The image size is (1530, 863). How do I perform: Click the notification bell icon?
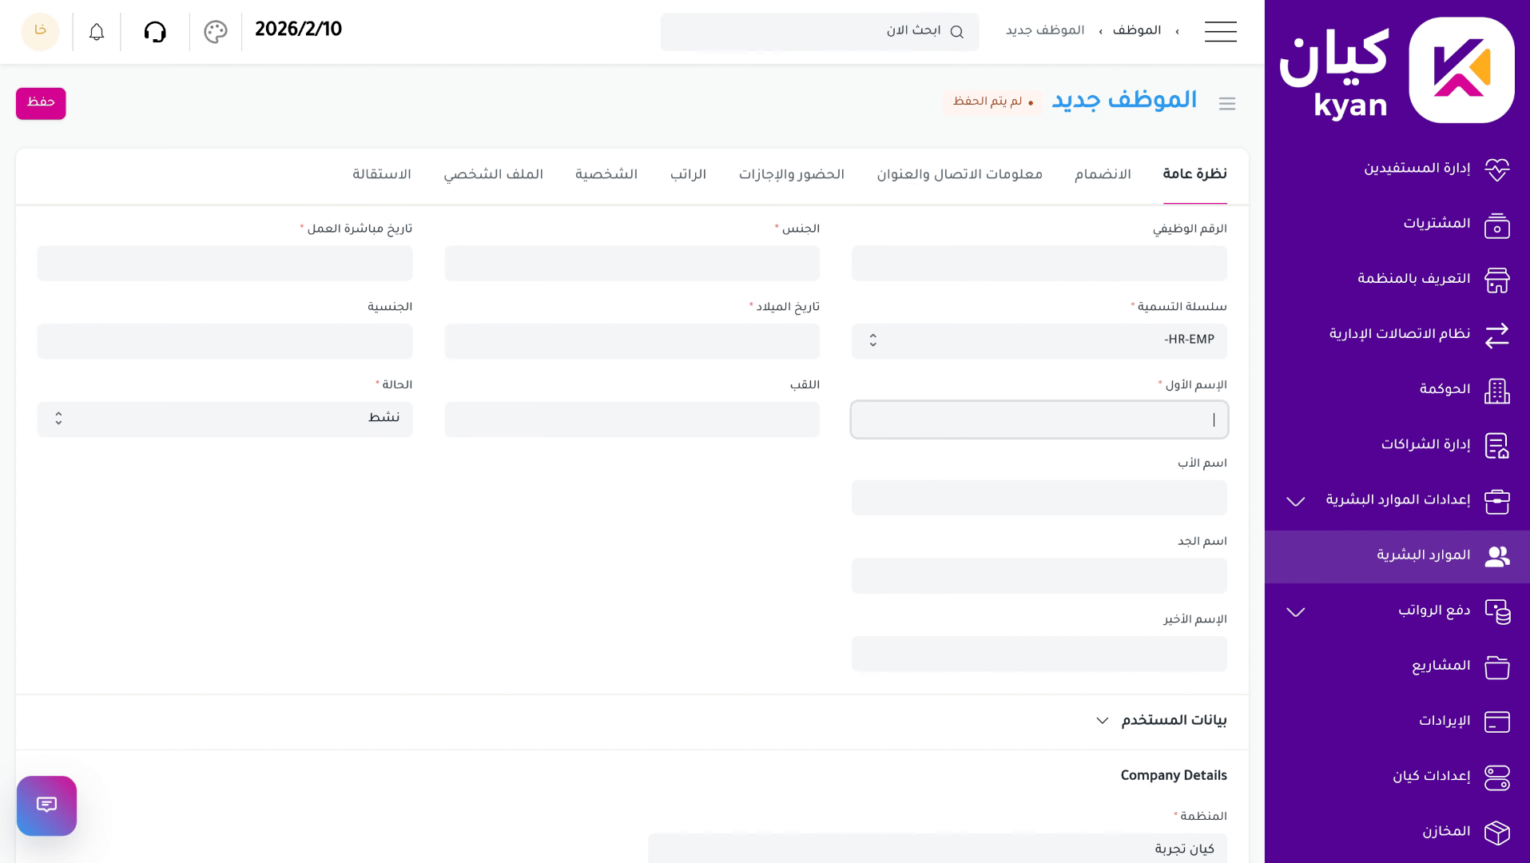coord(97,32)
